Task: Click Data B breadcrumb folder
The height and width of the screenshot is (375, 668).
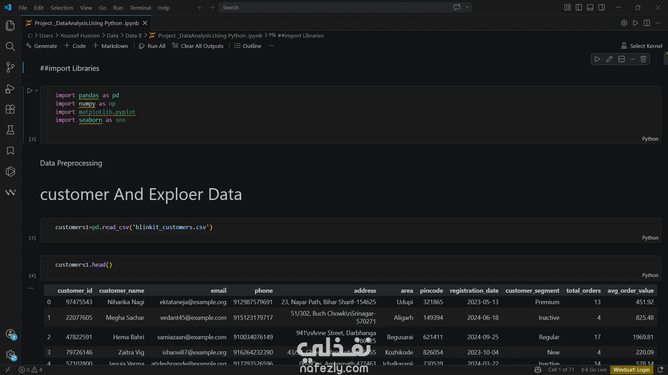Action: pos(133,35)
